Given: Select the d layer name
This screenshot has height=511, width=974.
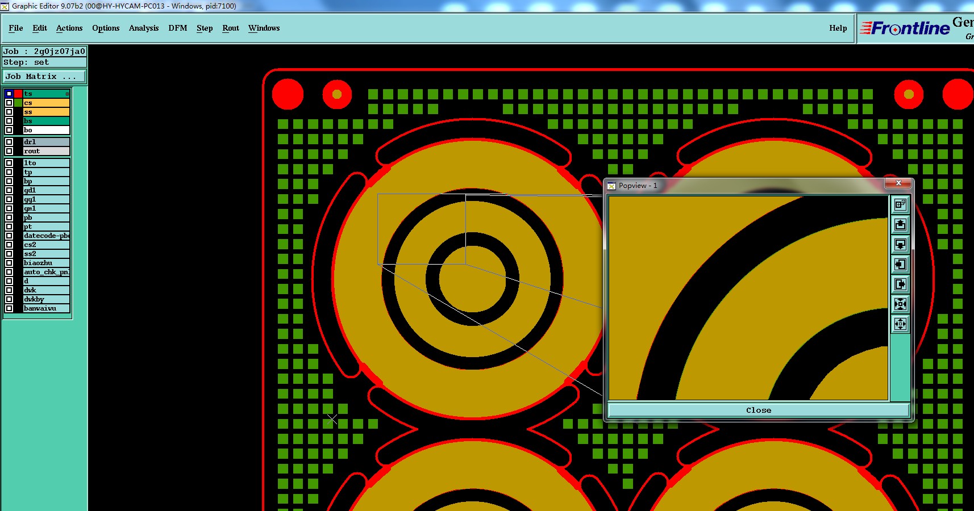Looking at the screenshot, I should point(46,281).
